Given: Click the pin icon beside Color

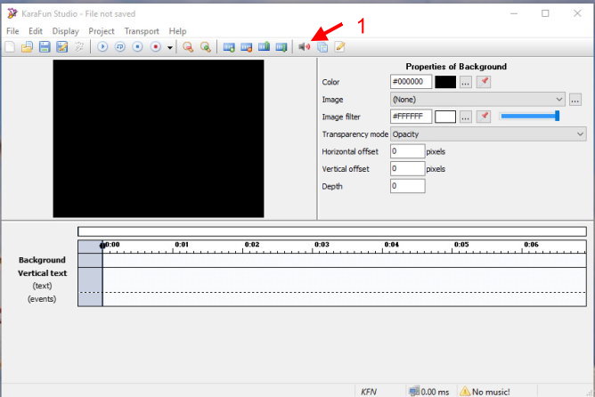Looking at the screenshot, I should point(484,82).
